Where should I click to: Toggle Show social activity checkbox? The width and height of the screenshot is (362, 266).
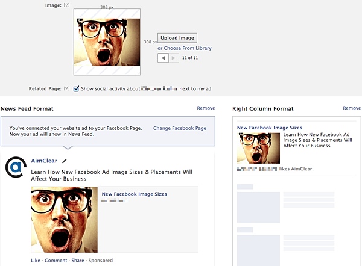coord(76,88)
